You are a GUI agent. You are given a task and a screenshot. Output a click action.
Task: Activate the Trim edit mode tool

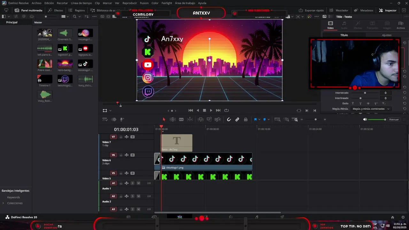173,119
